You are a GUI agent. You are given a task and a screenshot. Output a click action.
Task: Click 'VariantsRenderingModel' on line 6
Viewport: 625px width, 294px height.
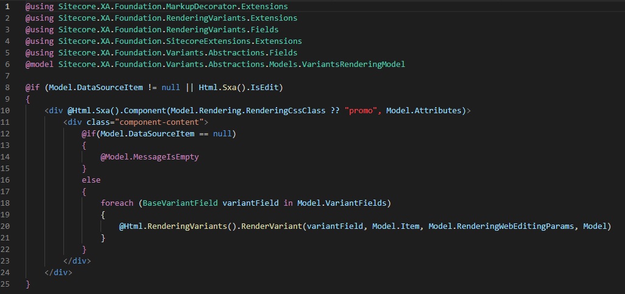click(353, 65)
